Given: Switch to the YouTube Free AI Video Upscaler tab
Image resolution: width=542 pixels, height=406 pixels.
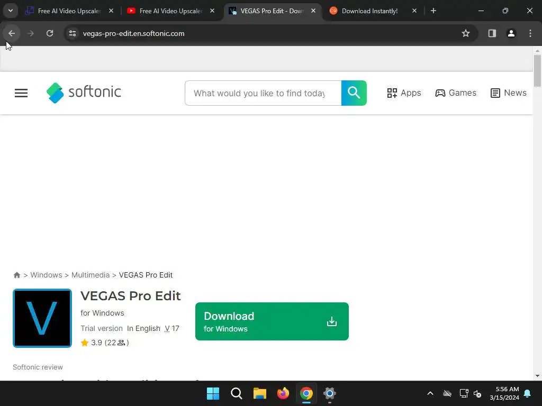Looking at the screenshot, I should 171,11.
